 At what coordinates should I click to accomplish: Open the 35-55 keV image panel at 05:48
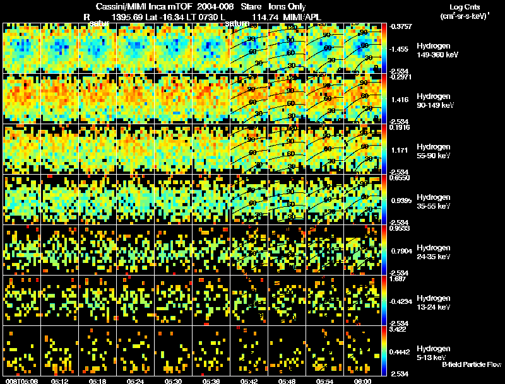(x=287, y=200)
